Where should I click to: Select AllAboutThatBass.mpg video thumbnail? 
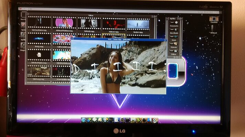pyautogui.click(x=64, y=23)
